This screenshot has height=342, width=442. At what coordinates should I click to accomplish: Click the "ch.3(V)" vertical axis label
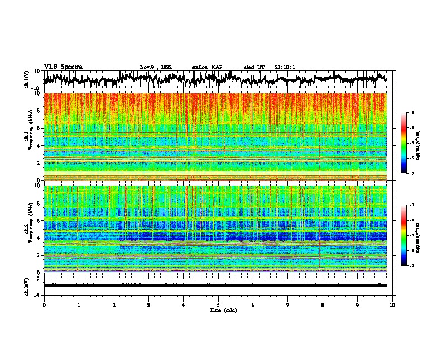[27, 287]
